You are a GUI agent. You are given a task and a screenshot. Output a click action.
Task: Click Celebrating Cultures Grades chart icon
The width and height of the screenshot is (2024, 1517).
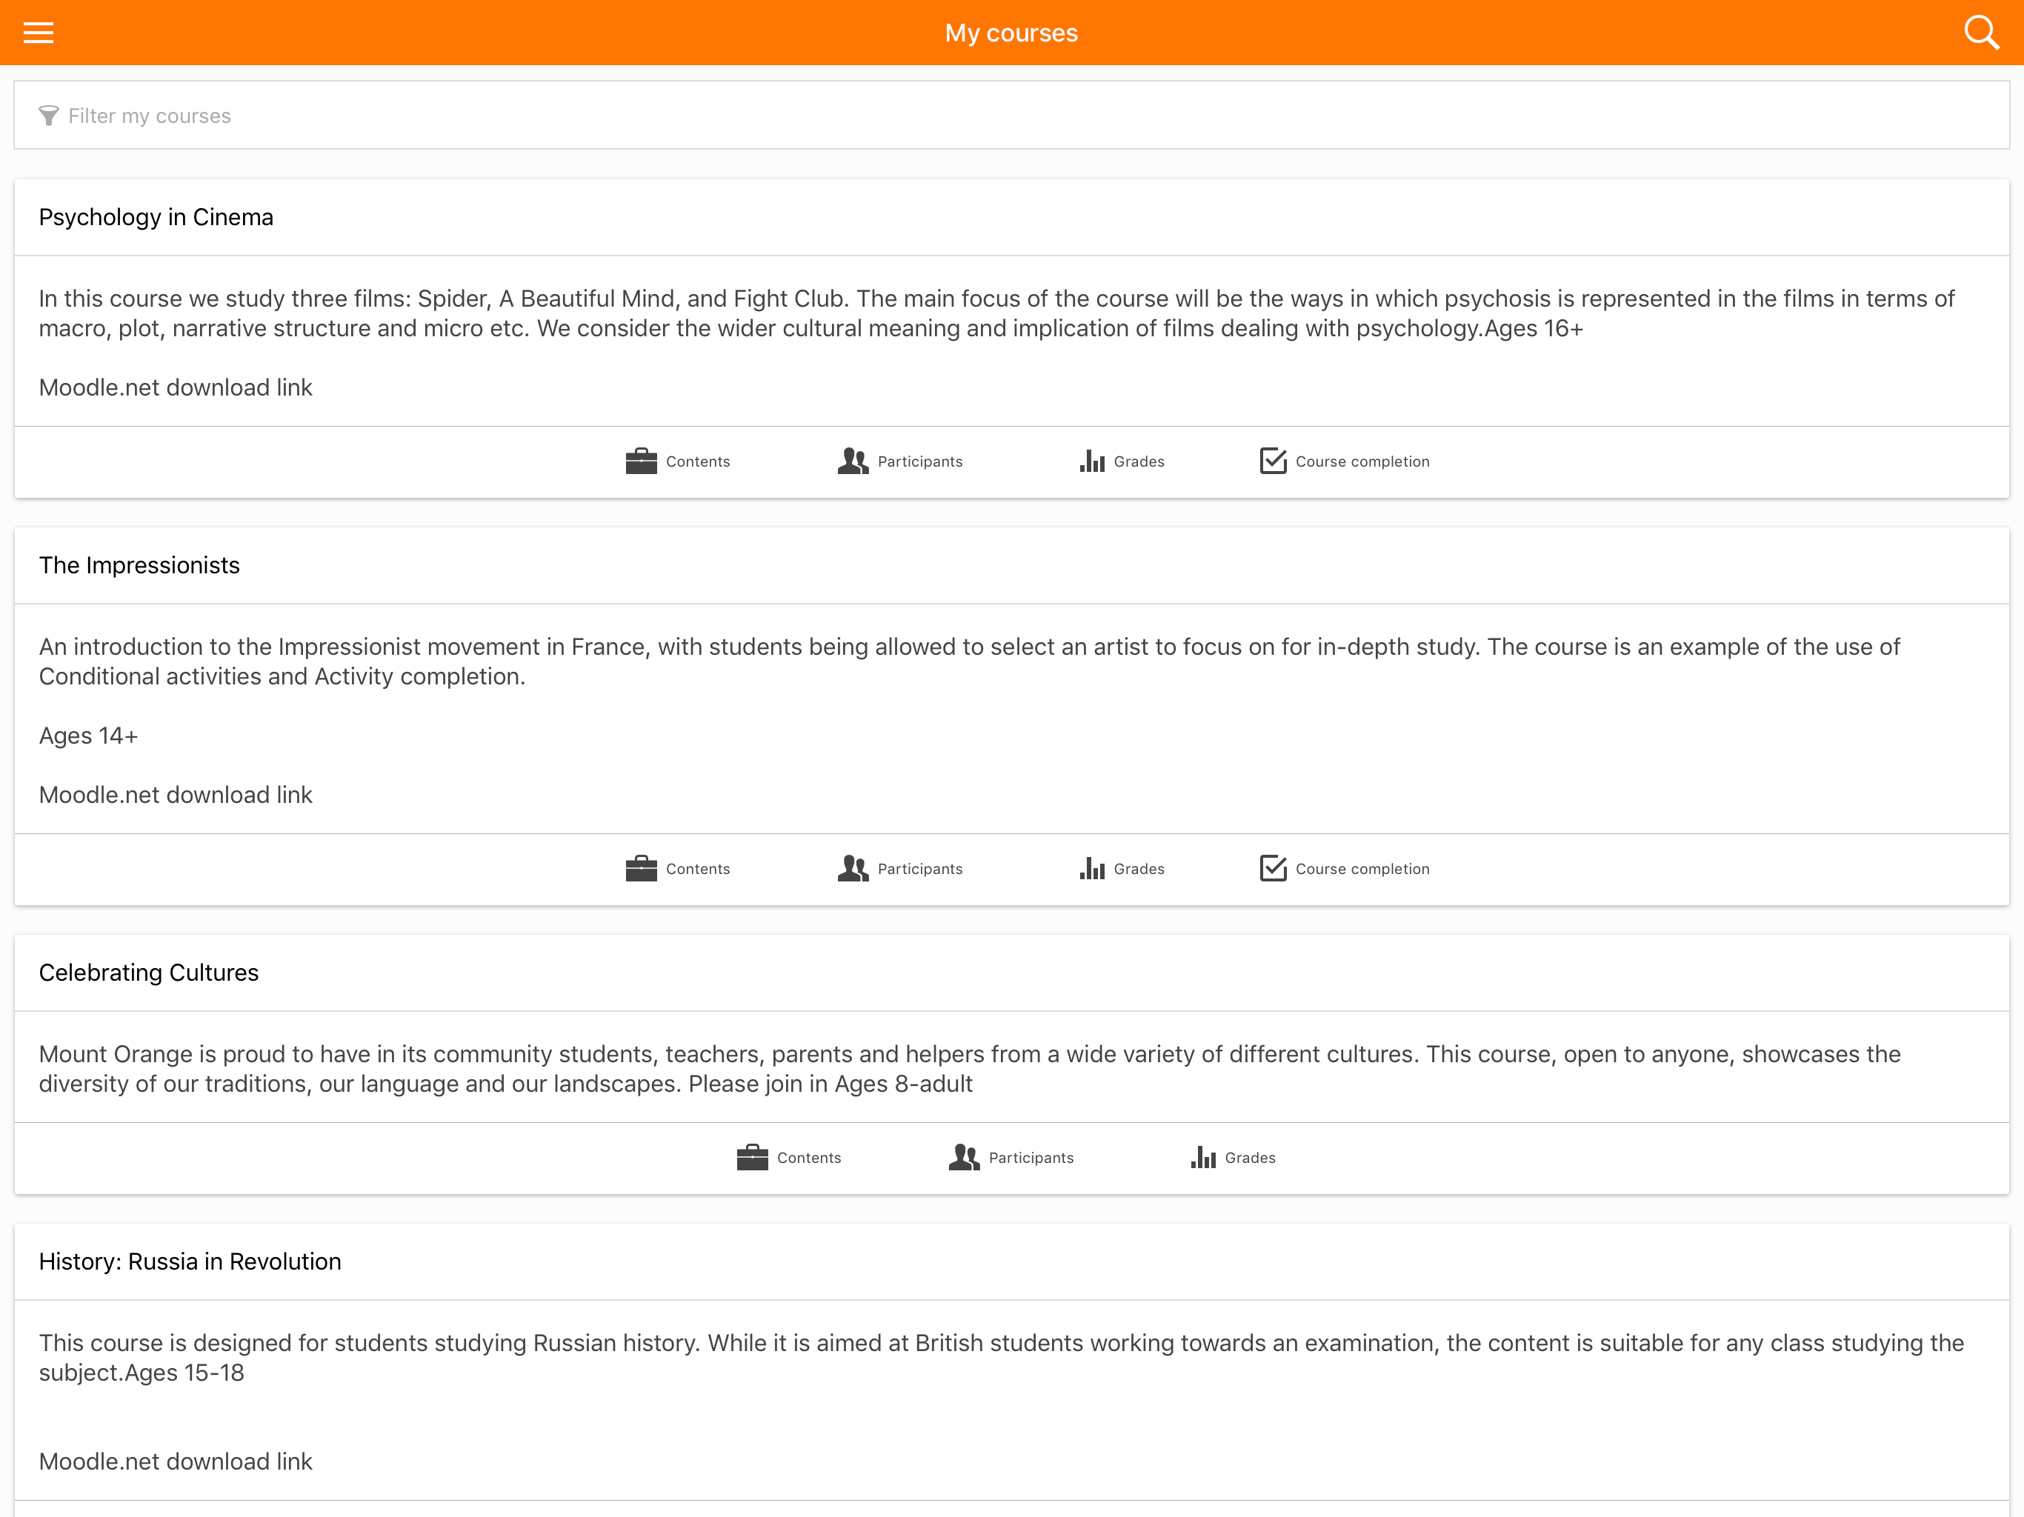coord(1203,1158)
